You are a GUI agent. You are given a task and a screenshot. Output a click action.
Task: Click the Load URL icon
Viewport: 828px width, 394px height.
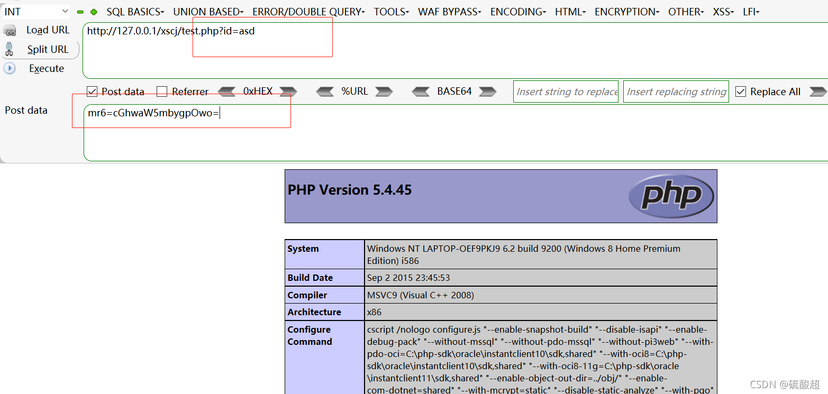(x=10, y=31)
